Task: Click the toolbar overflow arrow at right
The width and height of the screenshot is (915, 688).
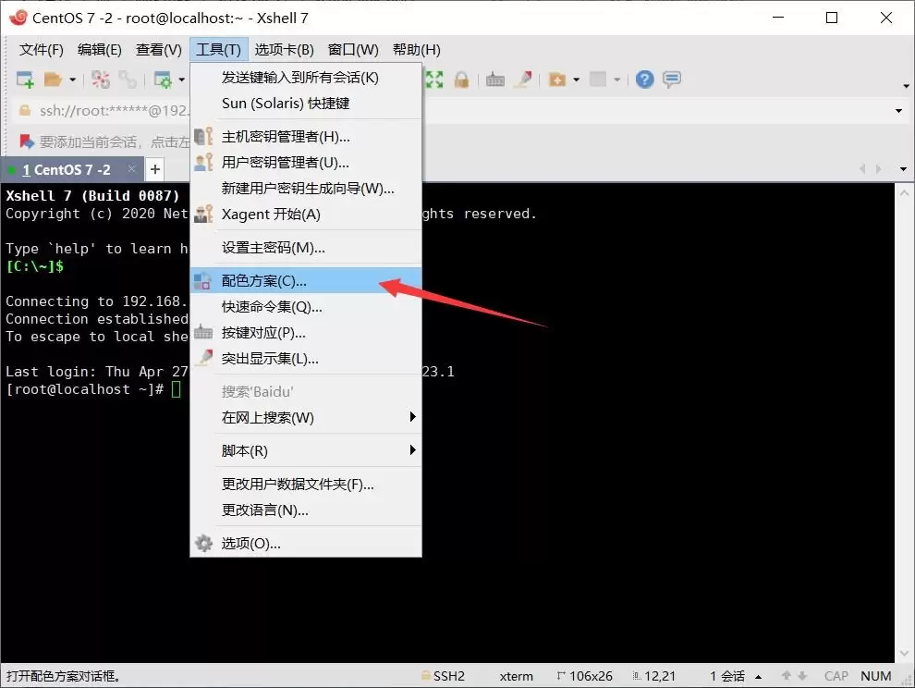Action: point(906,86)
